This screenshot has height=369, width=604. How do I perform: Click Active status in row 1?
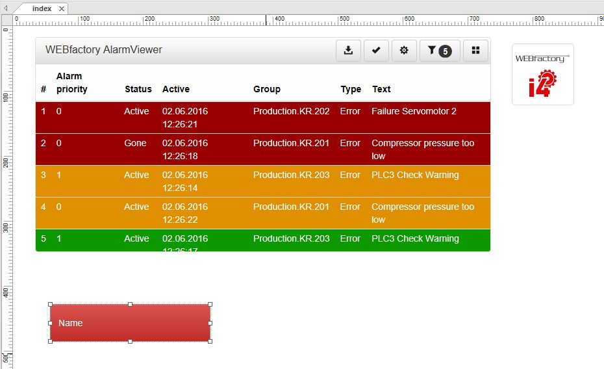136,111
